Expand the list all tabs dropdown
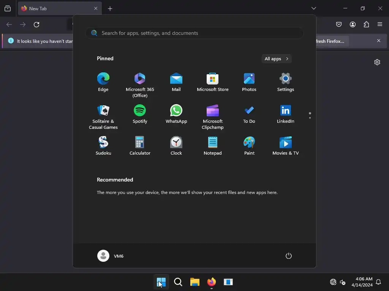389x291 pixels. coord(313,8)
